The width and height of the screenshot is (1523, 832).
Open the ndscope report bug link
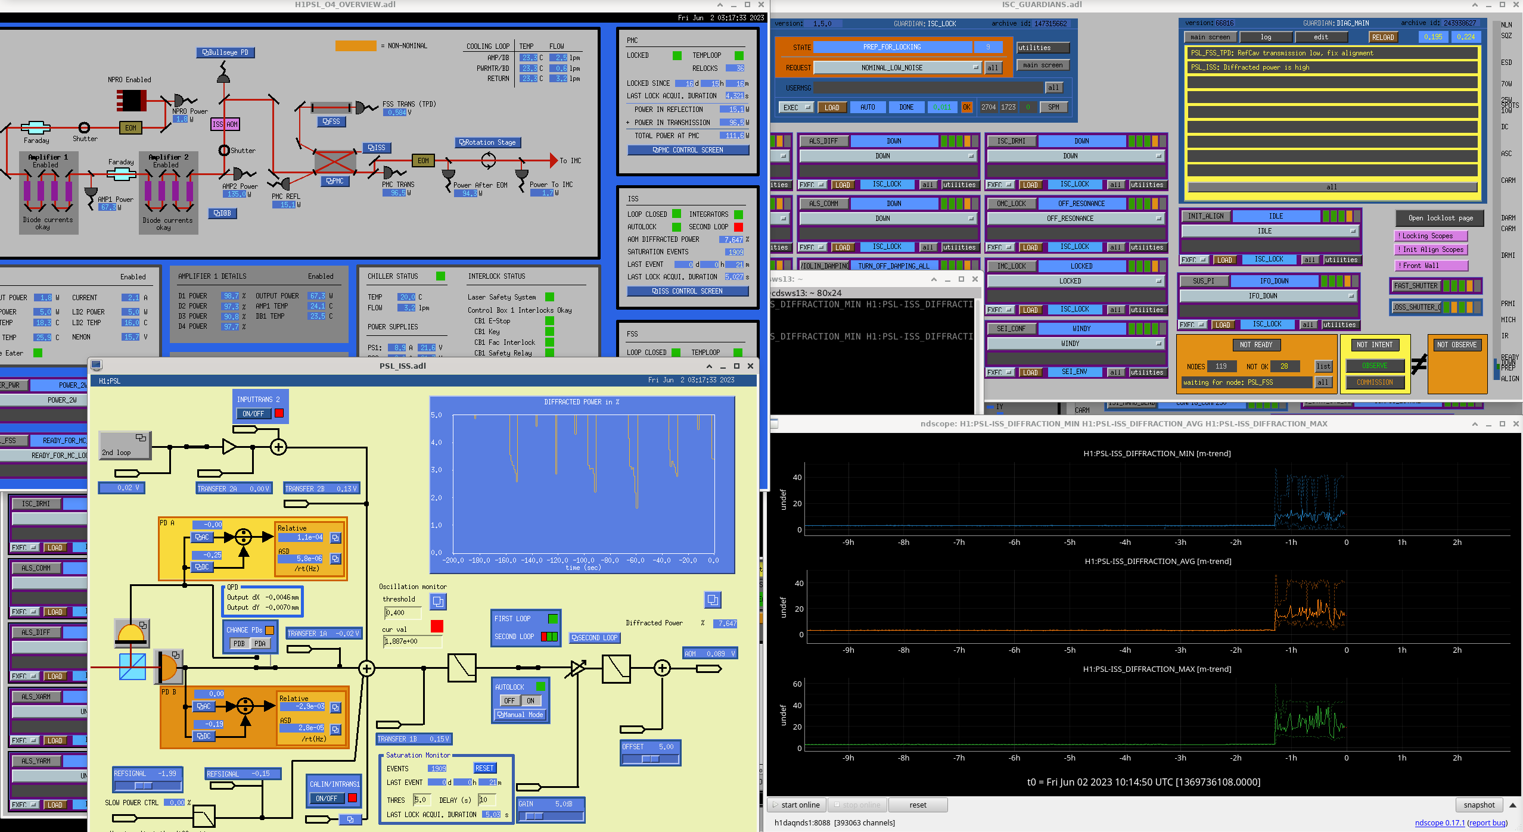click(x=1487, y=823)
